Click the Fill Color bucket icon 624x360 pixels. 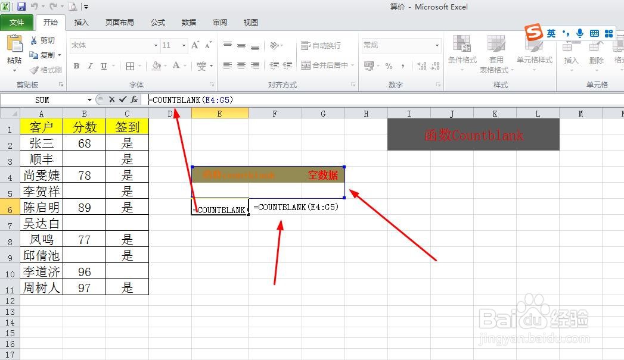click(x=156, y=65)
